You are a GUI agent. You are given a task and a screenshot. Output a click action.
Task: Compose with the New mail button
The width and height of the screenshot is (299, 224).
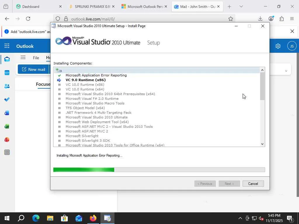34,69
